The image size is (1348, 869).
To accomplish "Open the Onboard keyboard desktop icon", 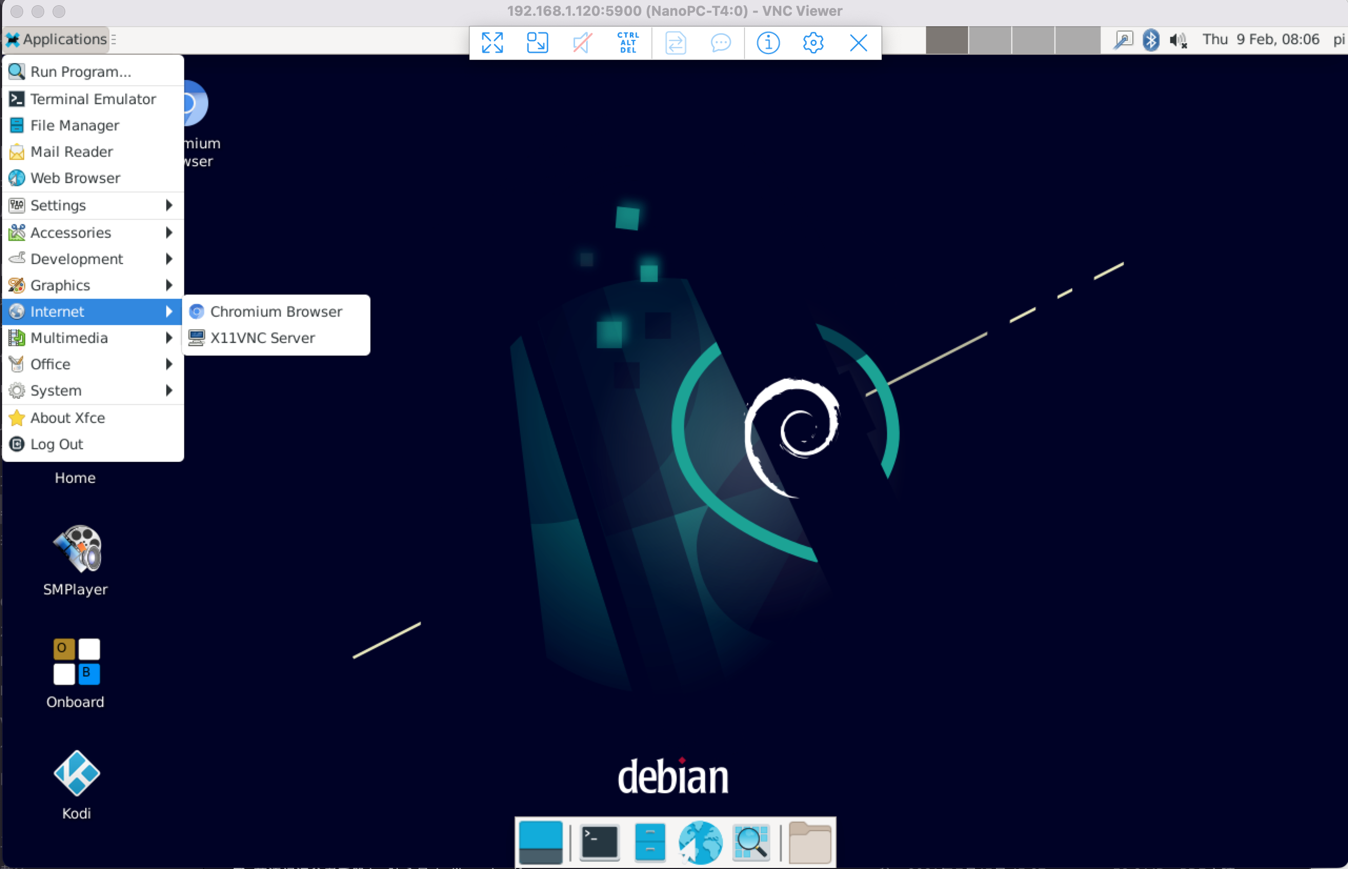I will 76,673.
